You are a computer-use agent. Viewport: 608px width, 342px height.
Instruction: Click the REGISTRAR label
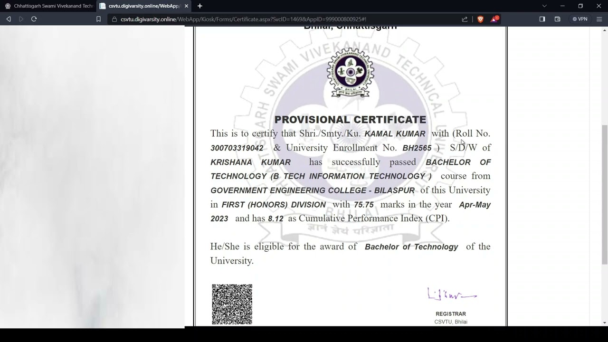(451, 314)
